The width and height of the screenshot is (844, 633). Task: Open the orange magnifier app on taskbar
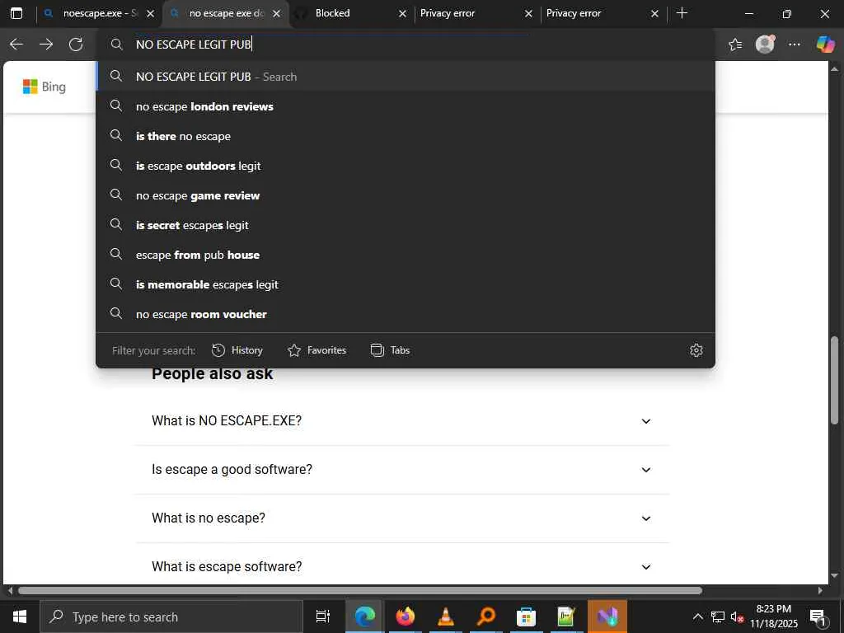coord(486,617)
